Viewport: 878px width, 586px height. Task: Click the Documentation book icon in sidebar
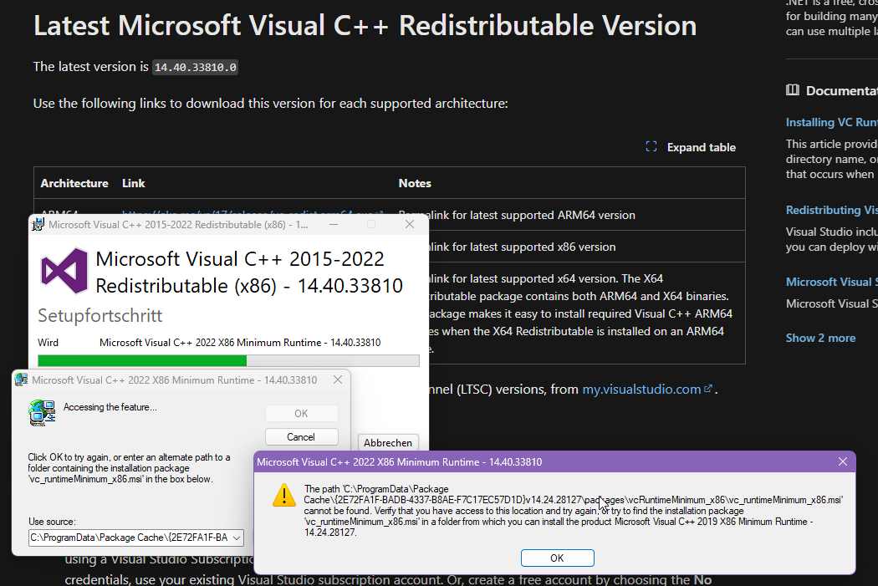point(793,90)
